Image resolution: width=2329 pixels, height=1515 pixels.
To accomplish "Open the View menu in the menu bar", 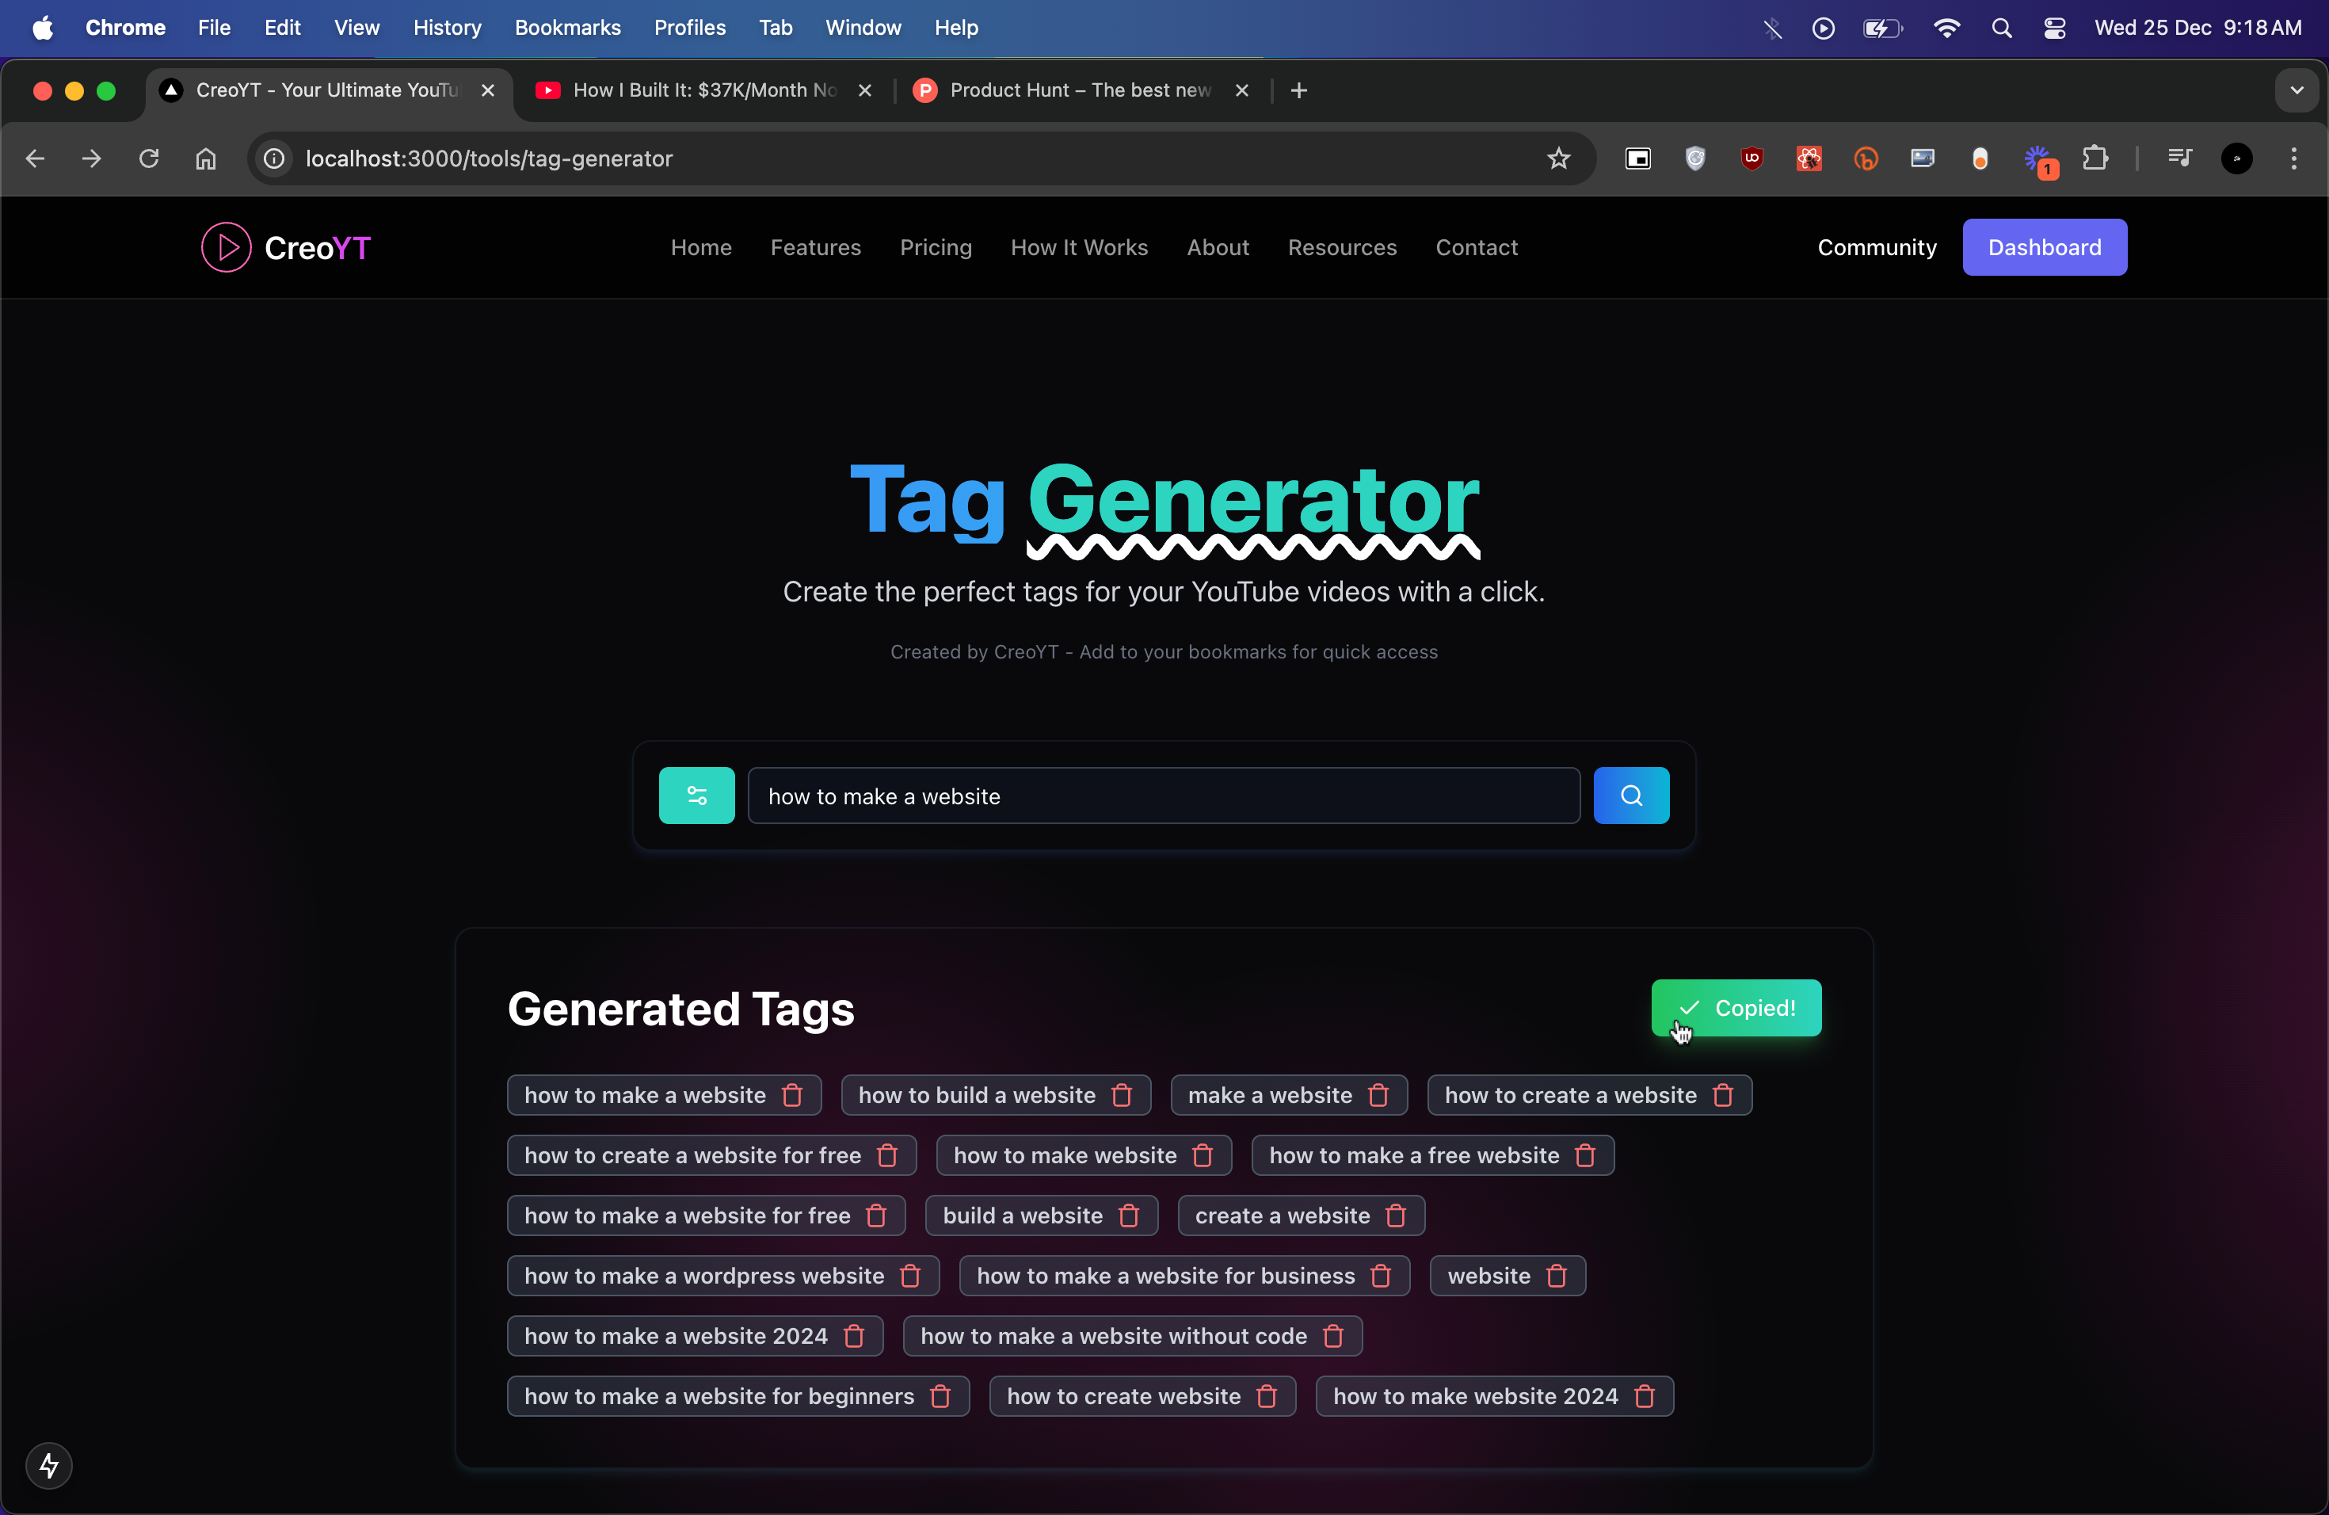I will [356, 28].
